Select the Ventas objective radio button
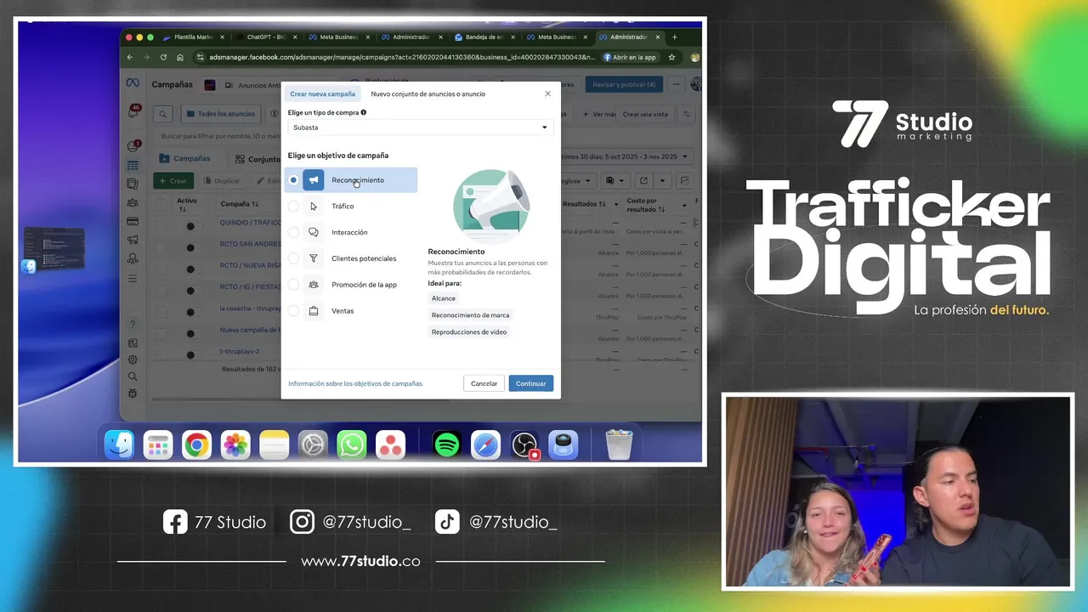Image resolution: width=1088 pixels, height=612 pixels. [x=293, y=311]
